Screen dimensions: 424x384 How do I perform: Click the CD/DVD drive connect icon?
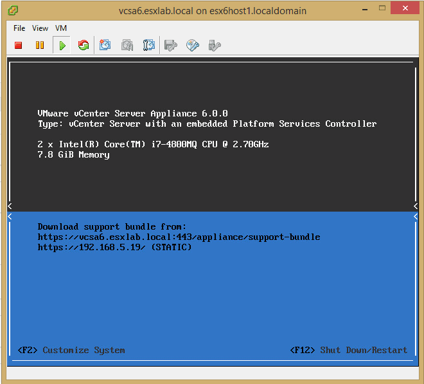click(x=193, y=46)
